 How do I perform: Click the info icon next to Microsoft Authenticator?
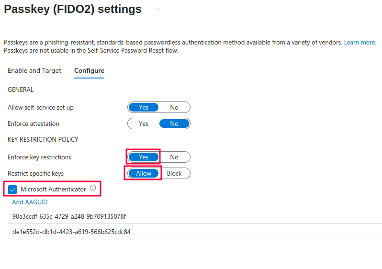(93, 188)
